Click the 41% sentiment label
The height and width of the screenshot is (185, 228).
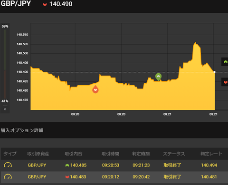click(5, 101)
